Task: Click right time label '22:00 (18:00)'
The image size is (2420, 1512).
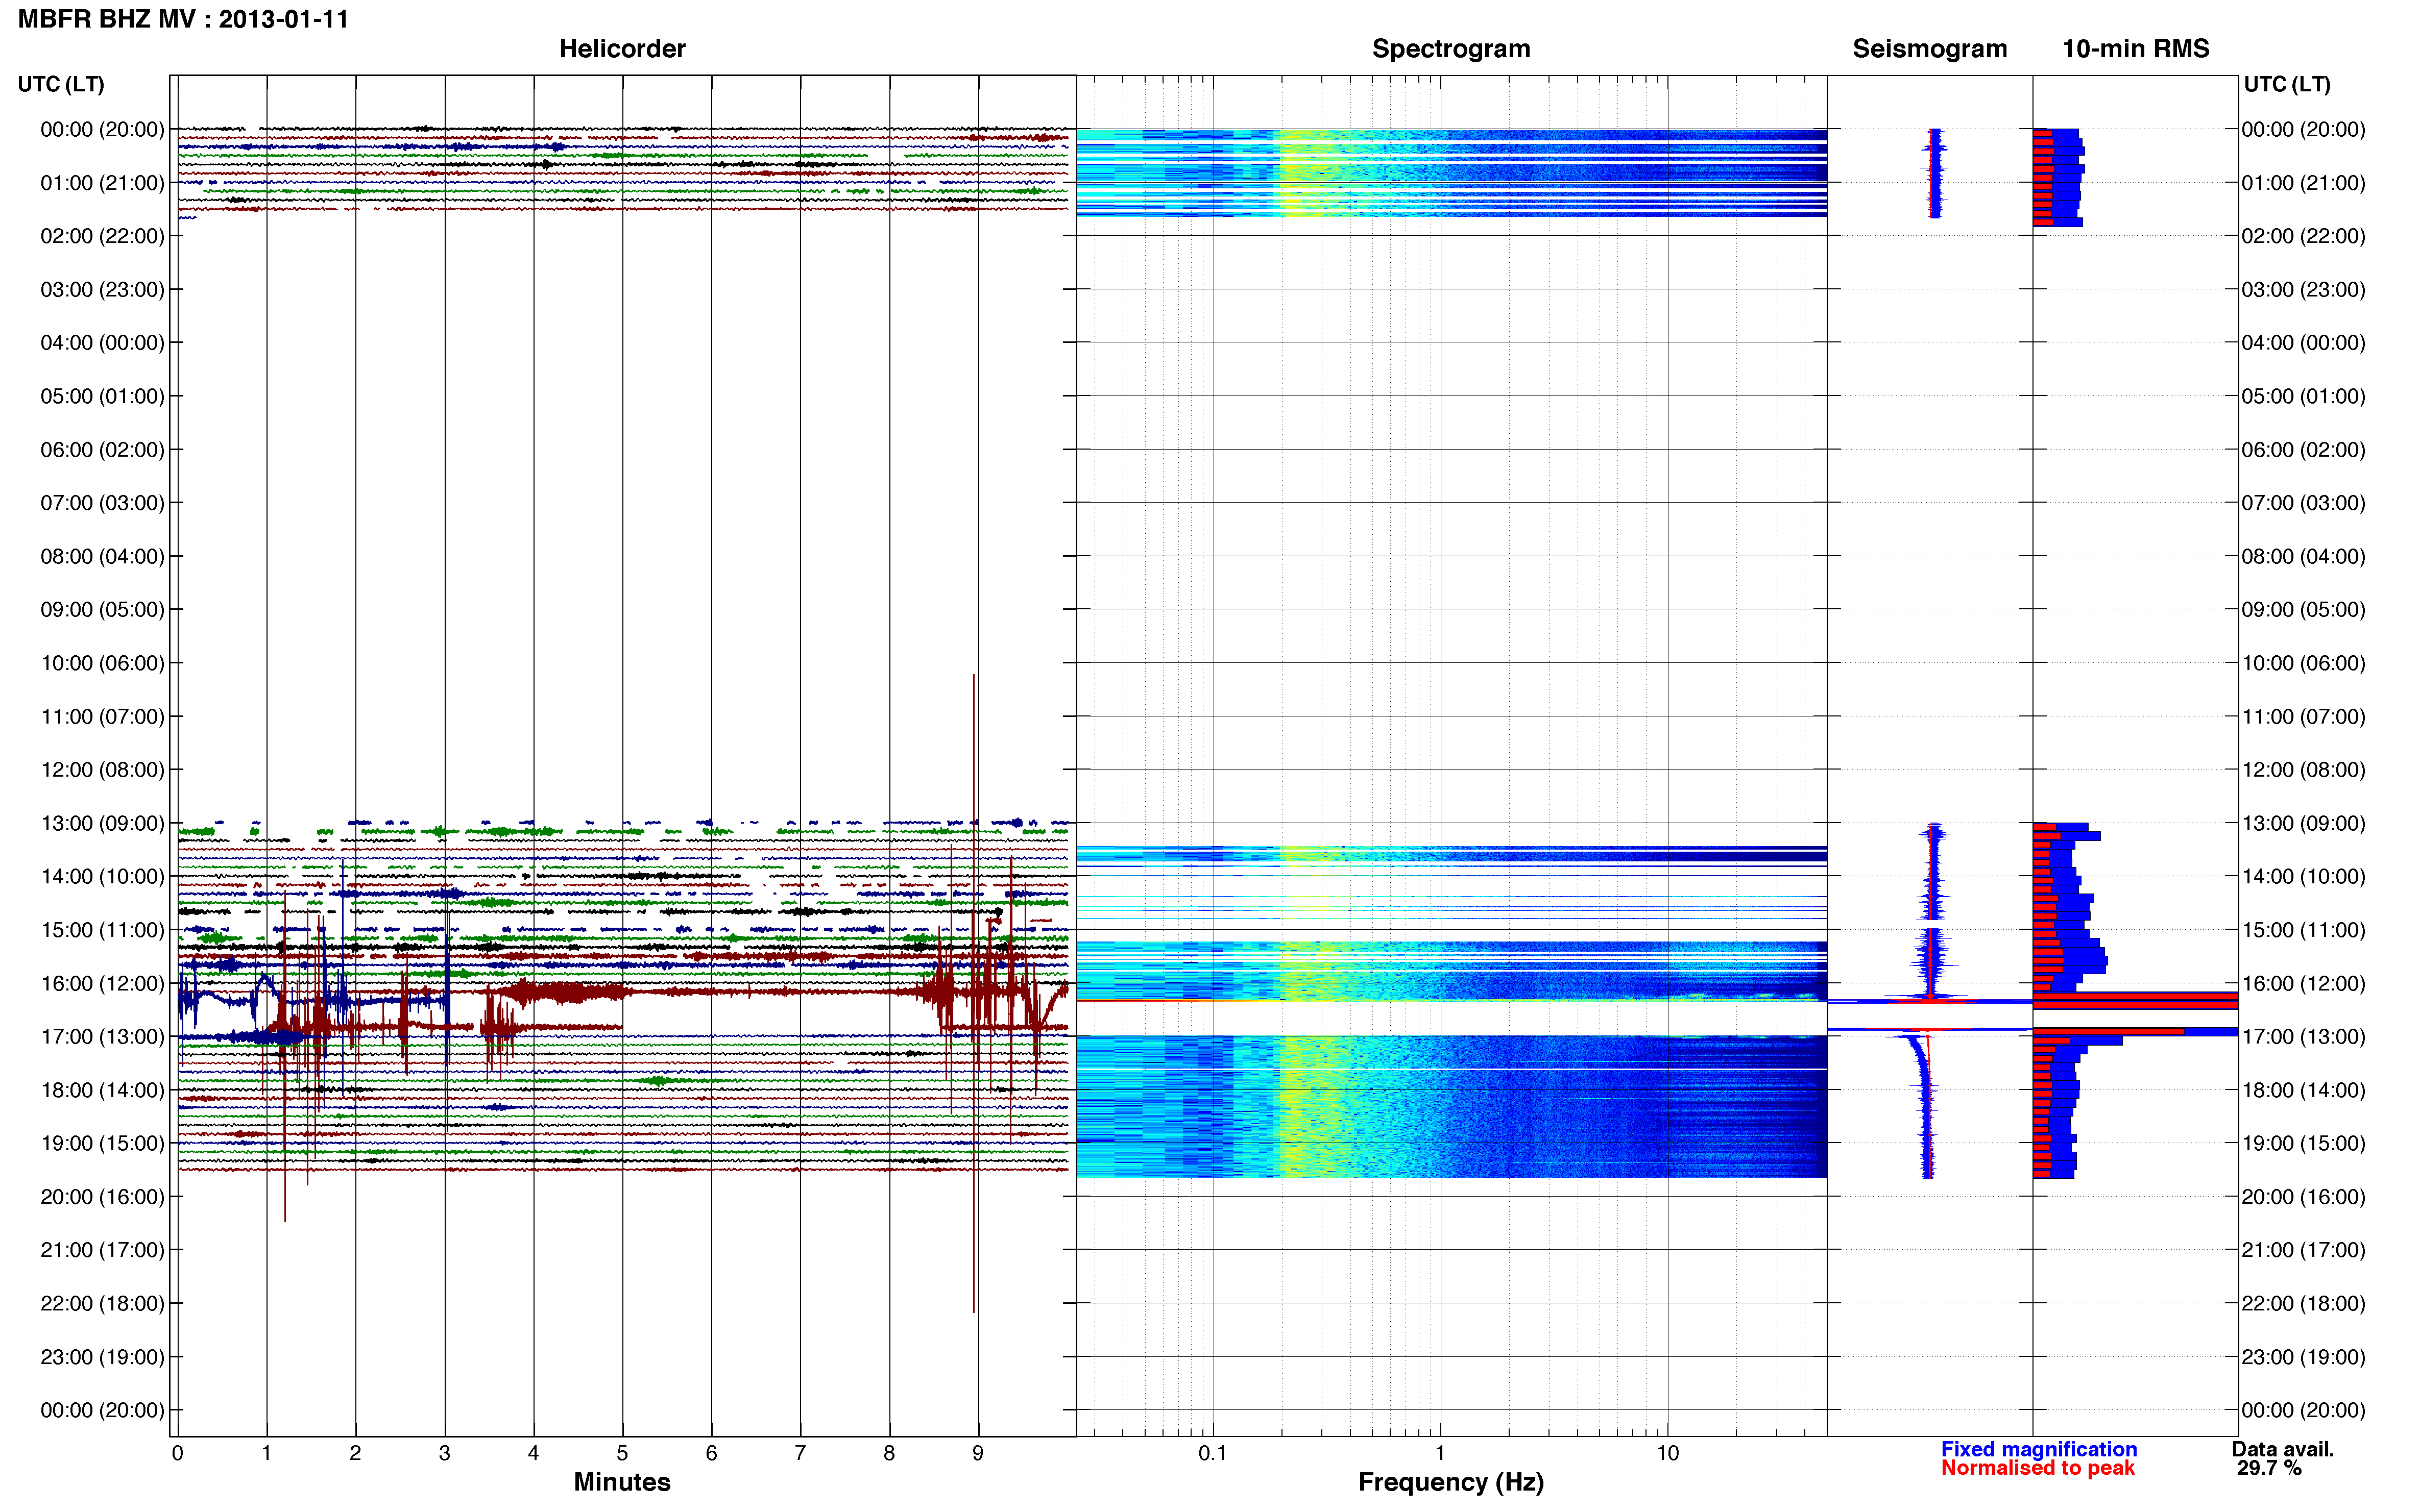Action: (2303, 1303)
